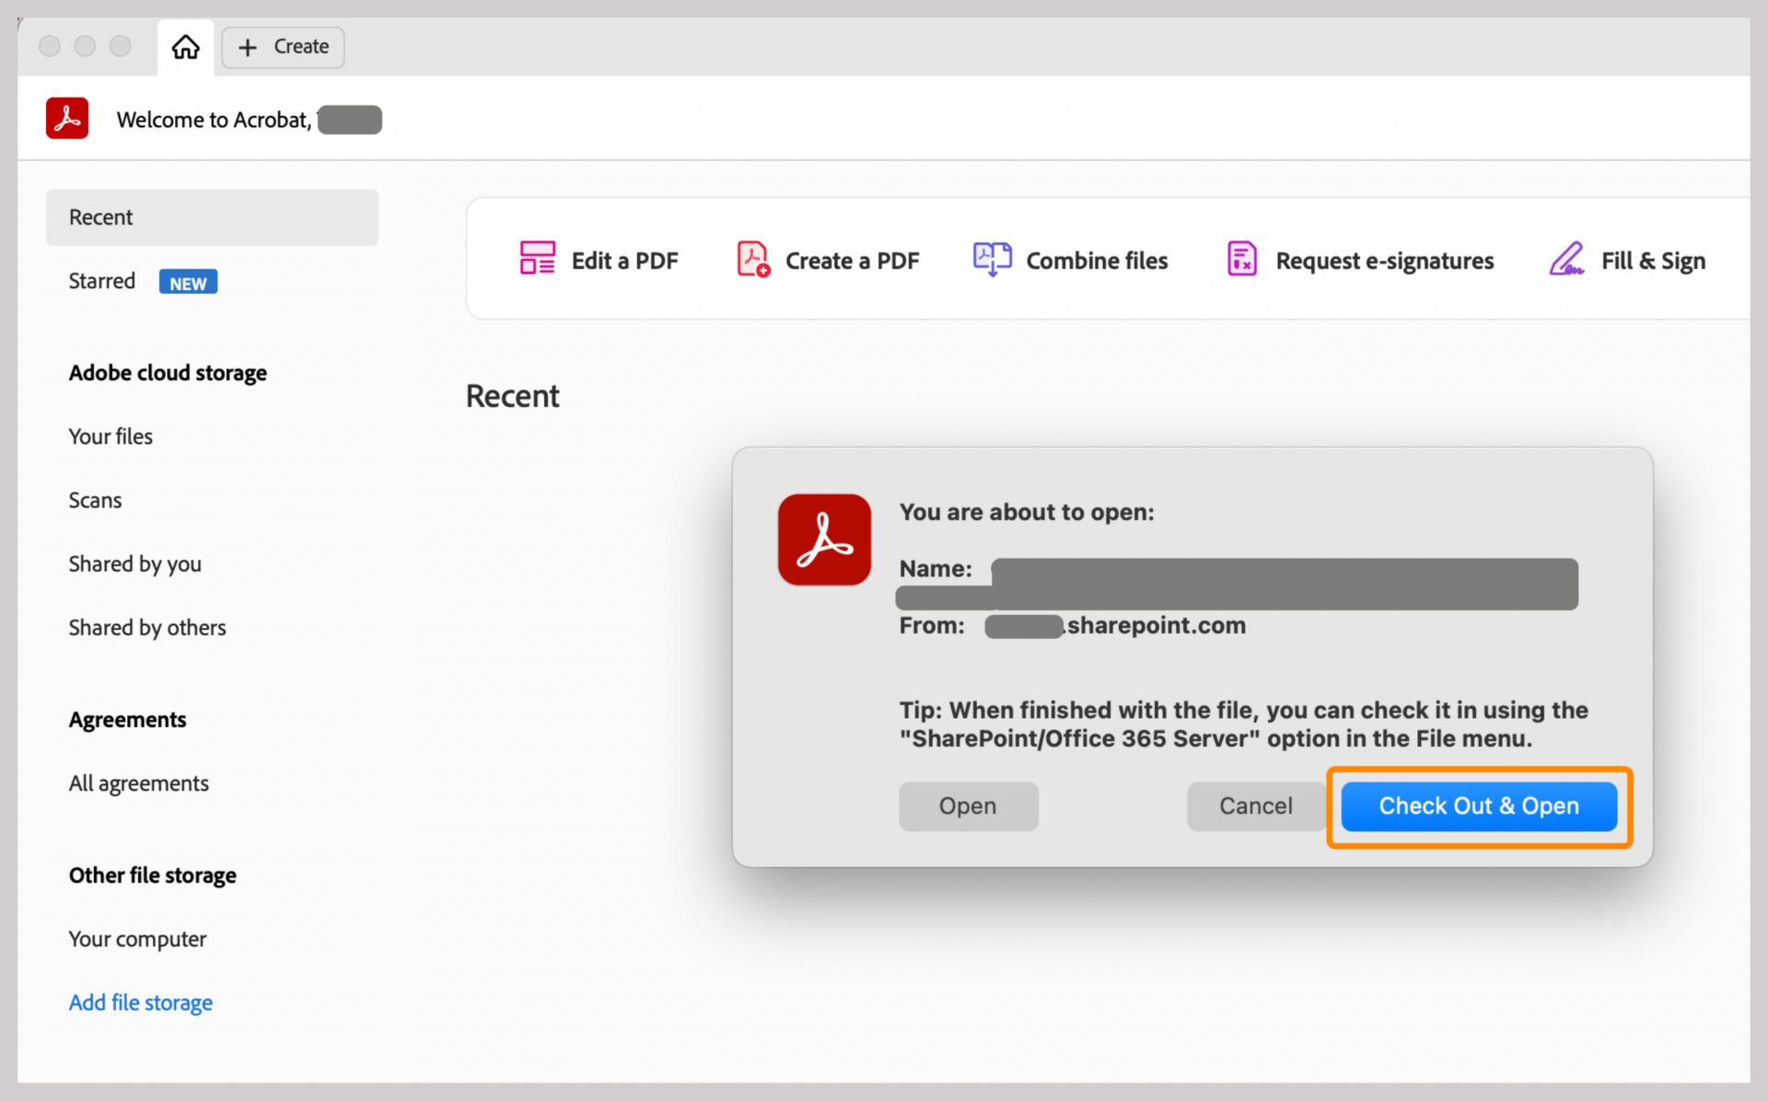Expand the Scans section in sidebar
This screenshot has height=1101, width=1768.
click(x=95, y=499)
